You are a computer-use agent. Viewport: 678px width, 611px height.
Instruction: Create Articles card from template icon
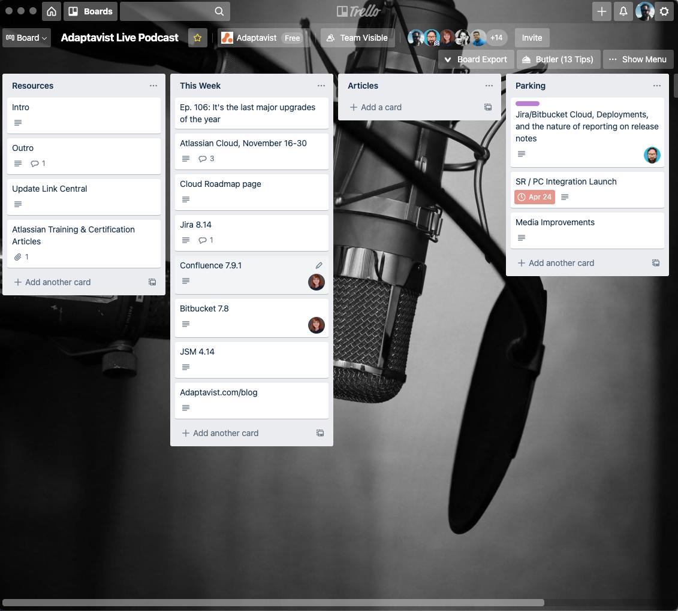(488, 107)
